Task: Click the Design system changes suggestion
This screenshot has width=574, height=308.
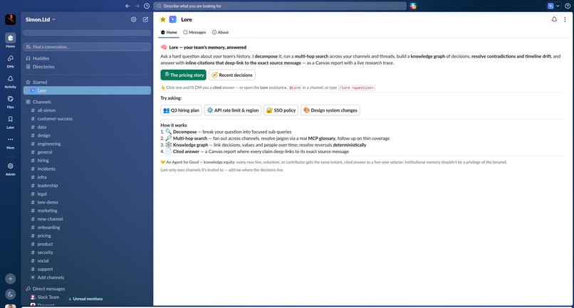Action: click(330, 110)
